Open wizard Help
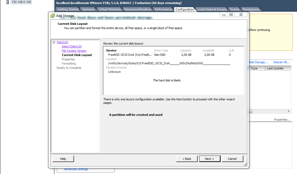 point(63,159)
